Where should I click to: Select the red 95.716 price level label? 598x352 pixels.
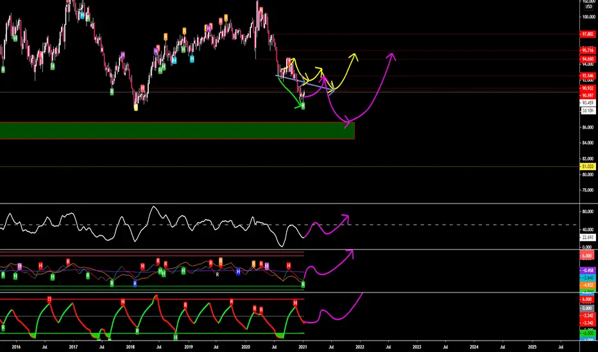pos(588,50)
